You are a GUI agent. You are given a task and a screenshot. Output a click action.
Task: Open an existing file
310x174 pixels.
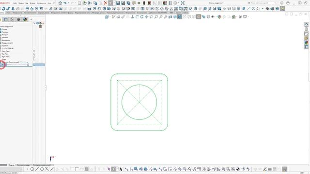pyautogui.click(x=85, y=3)
